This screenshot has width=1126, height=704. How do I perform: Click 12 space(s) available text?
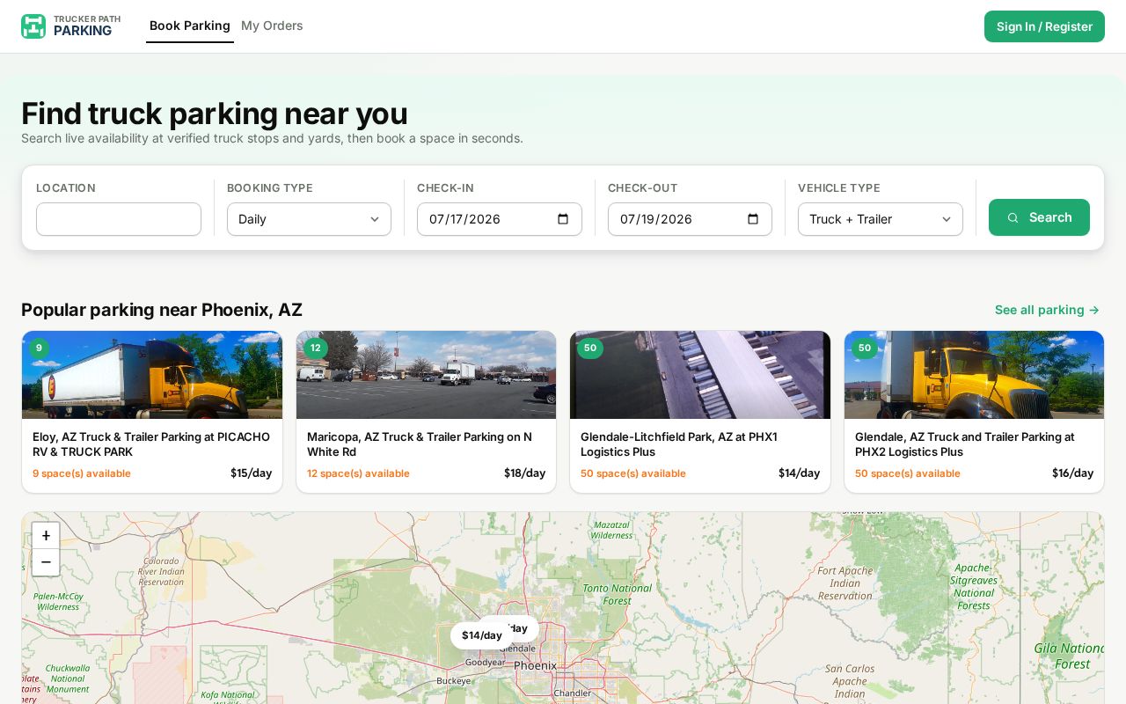[358, 473]
